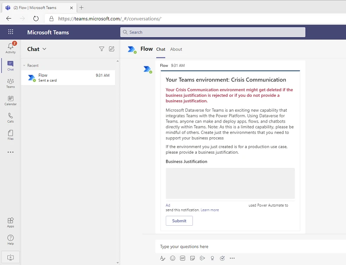346x265 pixels.
Task: Expand the Chat dropdown chevron
Action: (x=45, y=49)
